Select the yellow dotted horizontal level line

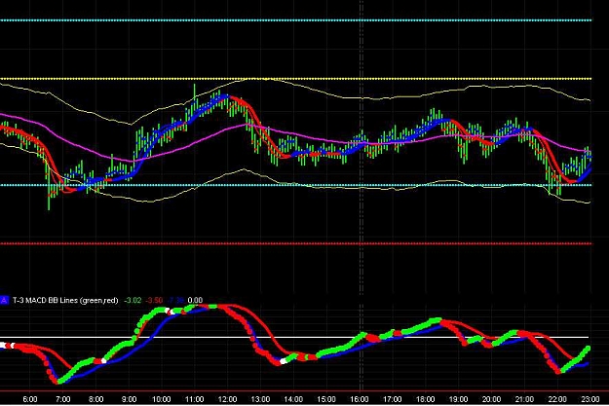295,79
